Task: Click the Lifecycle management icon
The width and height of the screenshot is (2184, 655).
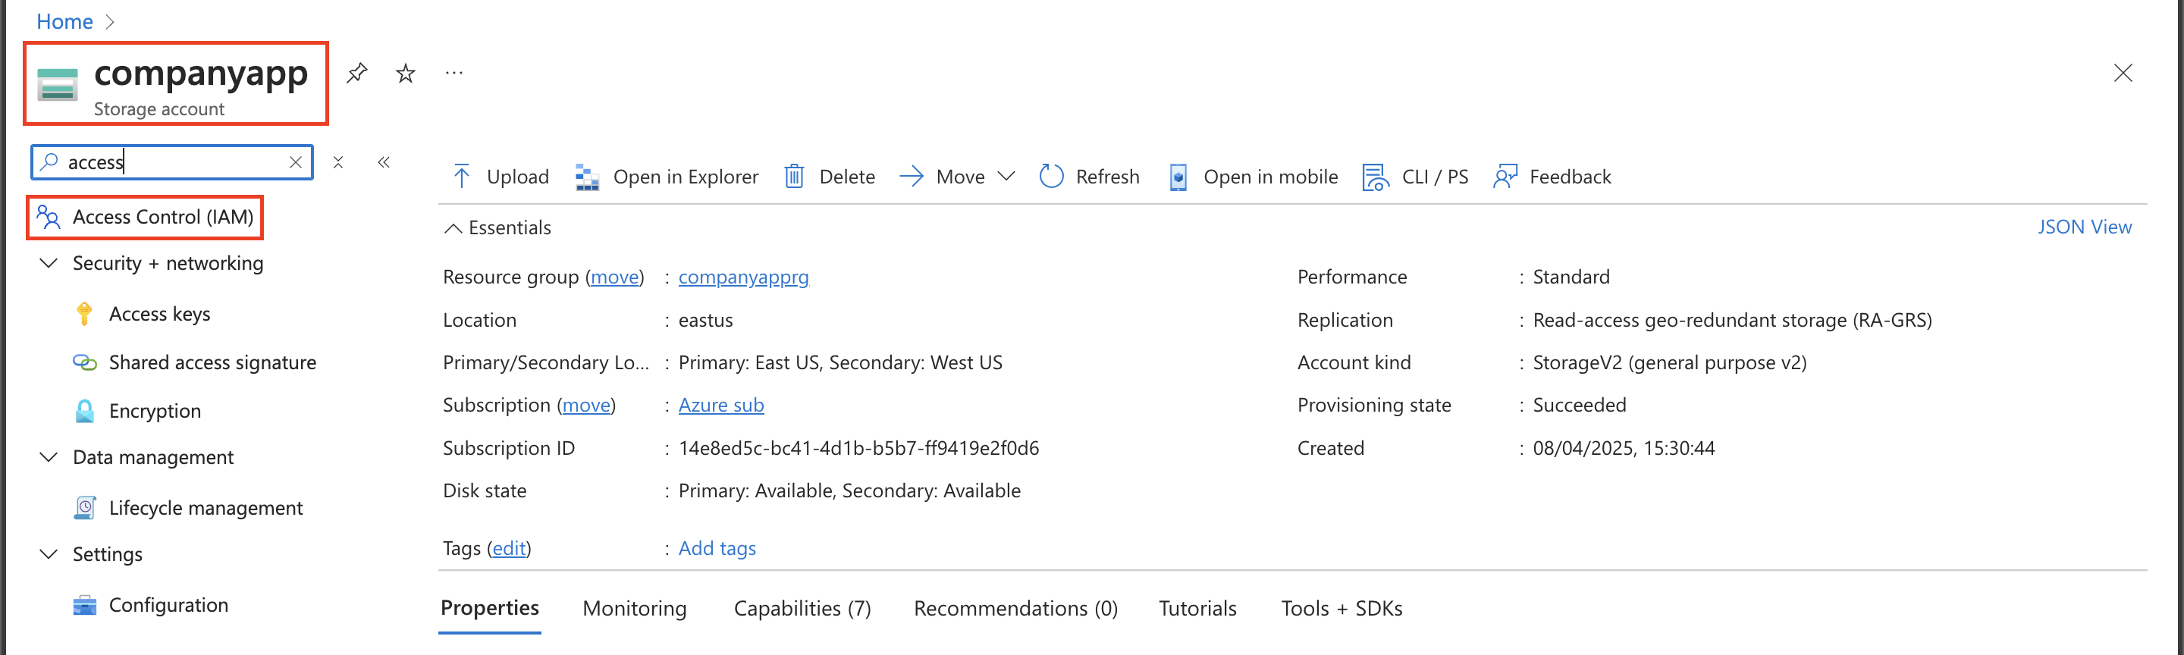Action: pos(84,509)
